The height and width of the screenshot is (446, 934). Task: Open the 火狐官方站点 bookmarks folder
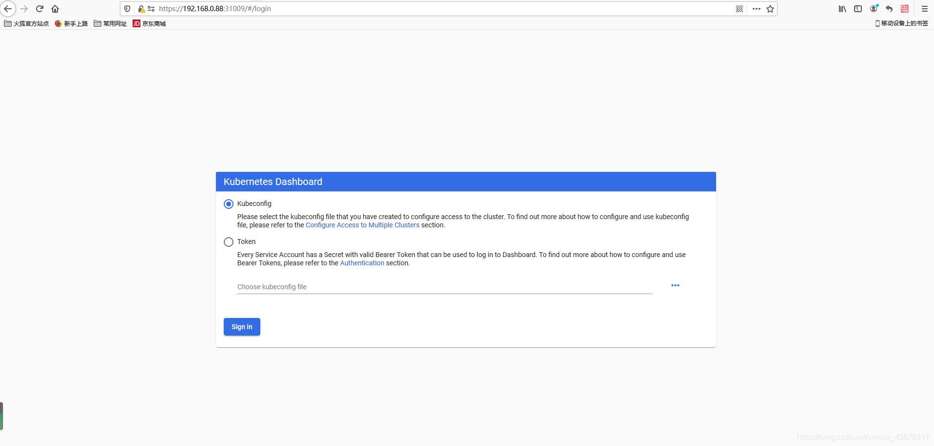pos(26,23)
